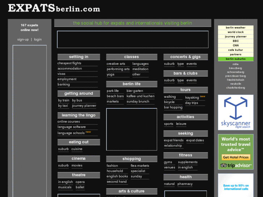Click the Get Hotel Prices button

[x=236, y=157]
